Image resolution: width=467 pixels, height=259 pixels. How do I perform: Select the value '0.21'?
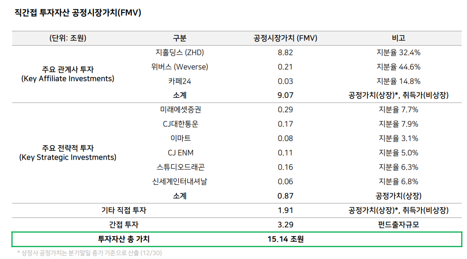click(x=285, y=67)
